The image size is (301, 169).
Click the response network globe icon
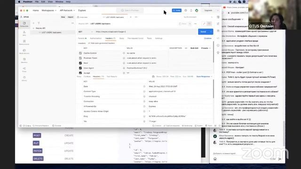pos(153,77)
